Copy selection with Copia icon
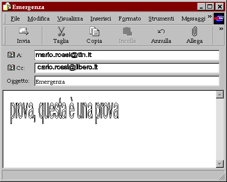 (x=94, y=36)
